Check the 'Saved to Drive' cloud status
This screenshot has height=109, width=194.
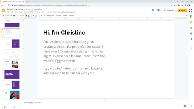(37, 9)
